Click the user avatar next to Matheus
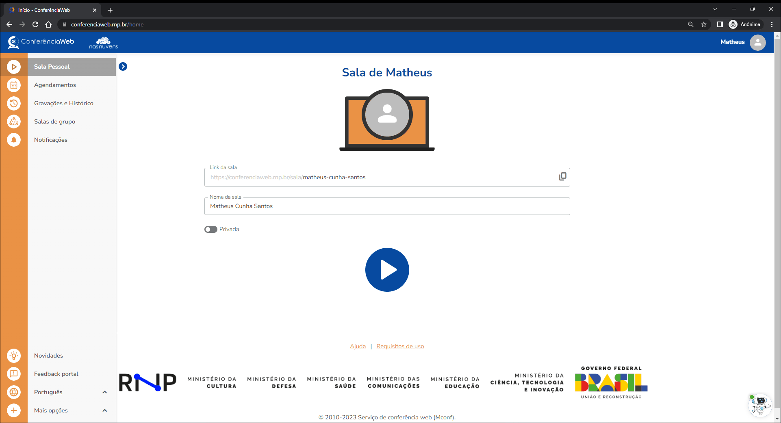781x423 pixels. pos(757,42)
